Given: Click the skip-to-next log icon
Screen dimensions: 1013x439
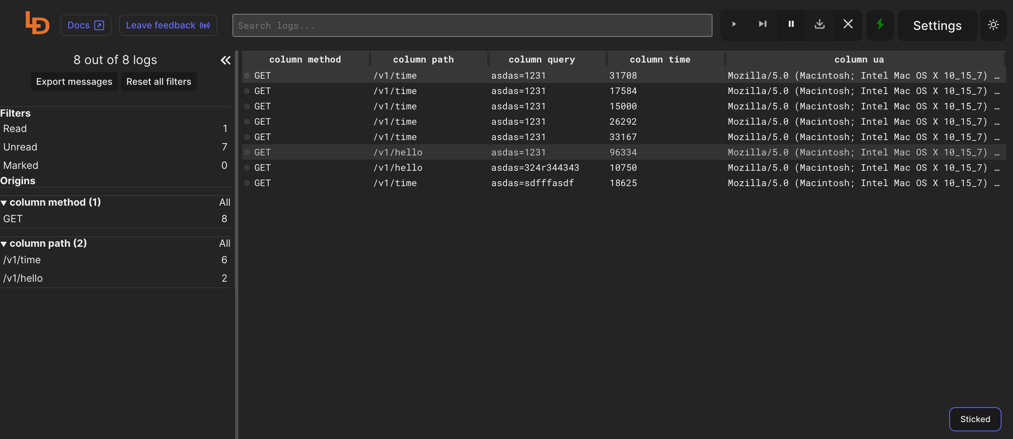Looking at the screenshot, I should point(762,24).
